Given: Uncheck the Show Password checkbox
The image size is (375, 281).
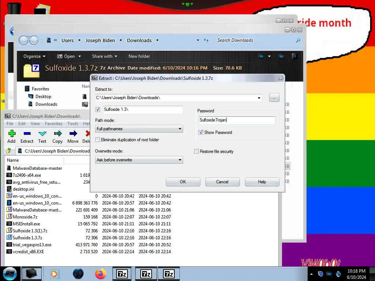Looking at the screenshot, I should pyautogui.click(x=201, y=132).
